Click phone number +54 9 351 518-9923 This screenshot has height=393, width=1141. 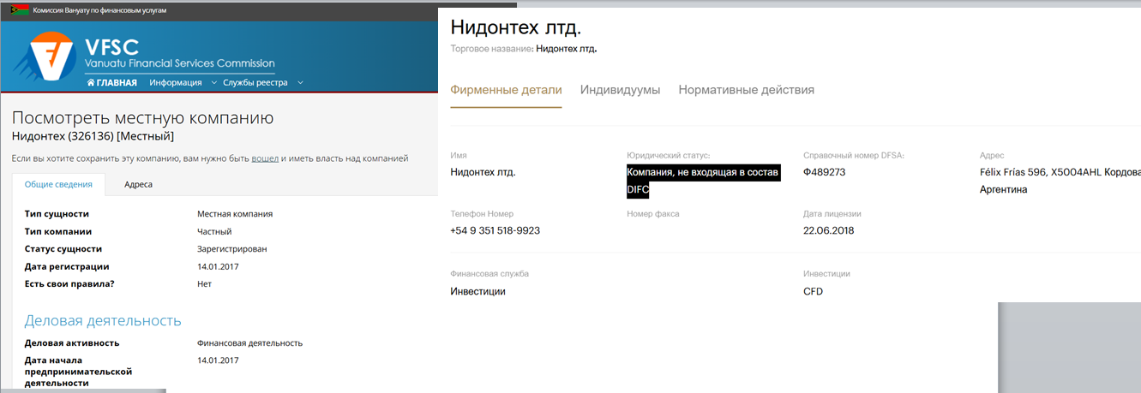coord(495,231)
